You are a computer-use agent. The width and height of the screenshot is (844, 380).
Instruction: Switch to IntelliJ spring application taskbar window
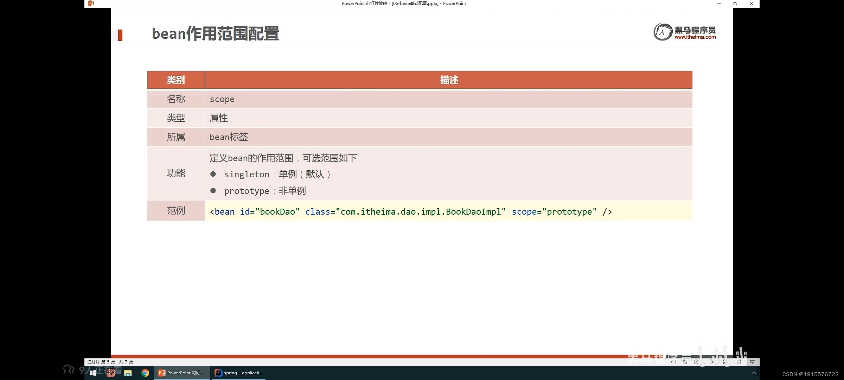point(239,373)
